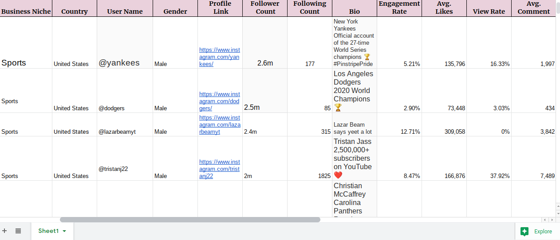This screenshot has height=240, width=560.
Task: Select the Engagement Rate header cell
Action: 399,8
